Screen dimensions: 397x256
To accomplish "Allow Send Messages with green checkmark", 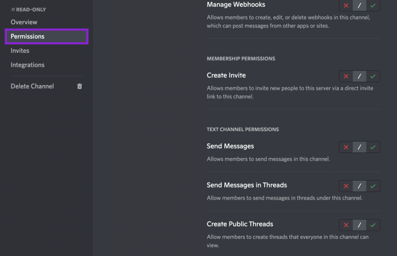I will pyautogui.click(x=373, y=147).
